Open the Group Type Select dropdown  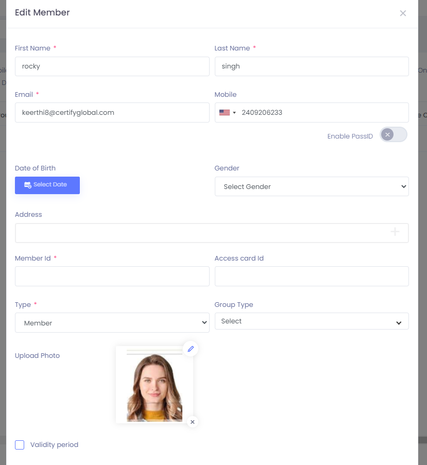[x=312, y=321]
